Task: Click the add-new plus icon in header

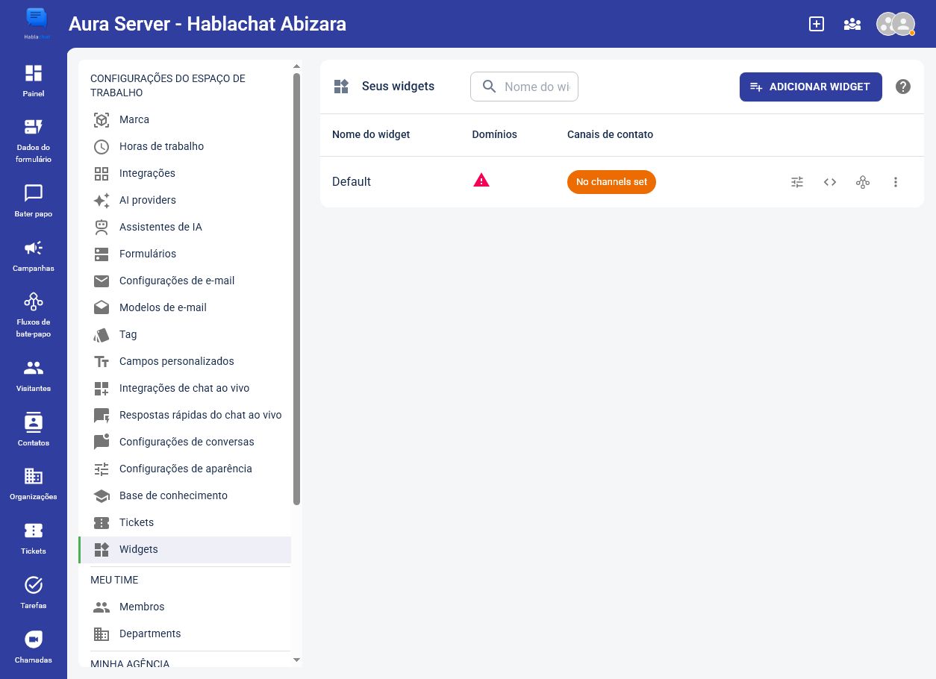Action: 817,24
